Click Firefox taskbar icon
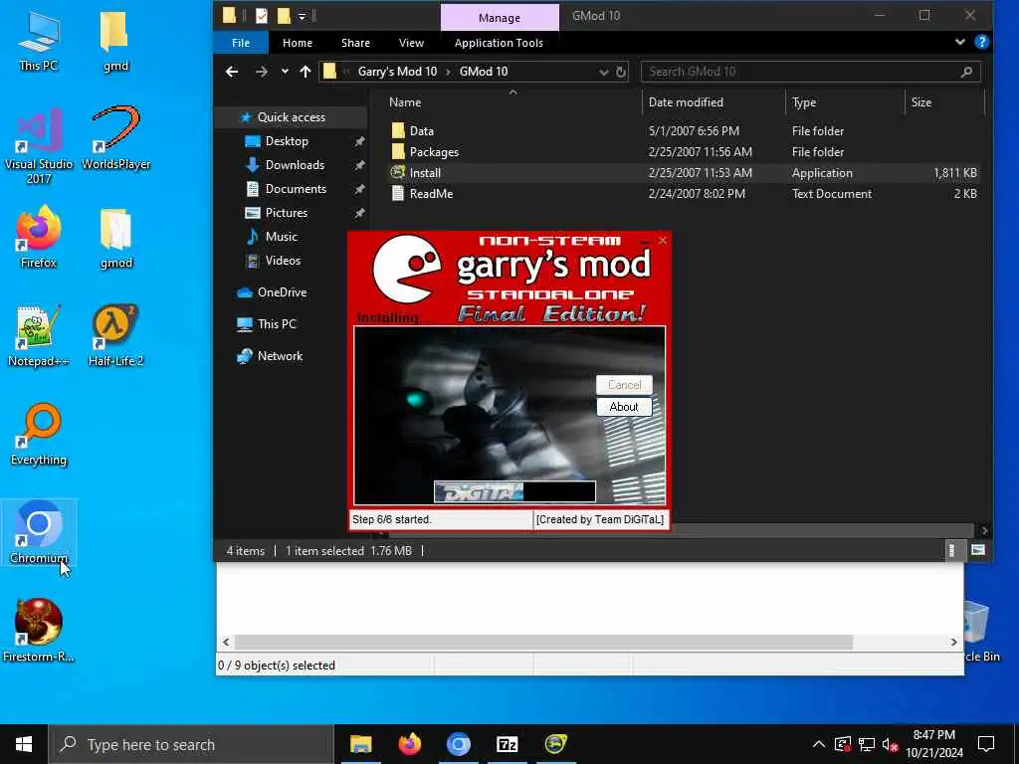 tap(409, 744)
